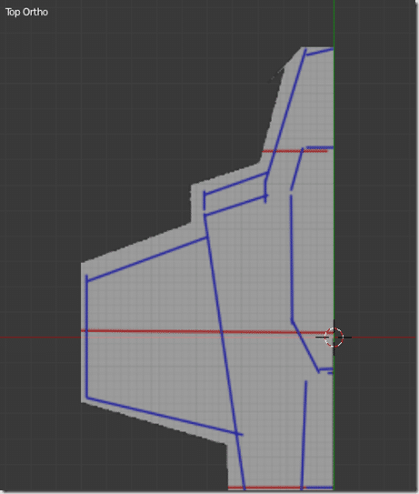The width and height of the screenshot is (419, 494).
Task: Select the blue vertical line below the cockpit
Action: tap(304, 435)
